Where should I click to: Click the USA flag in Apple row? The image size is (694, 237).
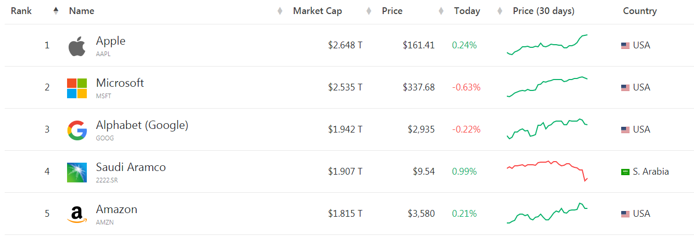625,46
